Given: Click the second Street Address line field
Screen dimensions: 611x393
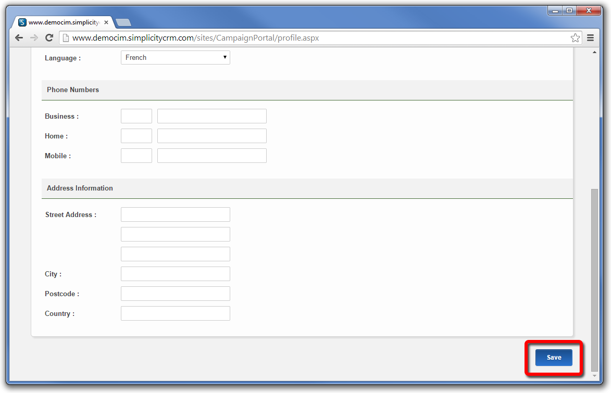Looking at the screenshot, I should 176,234.
